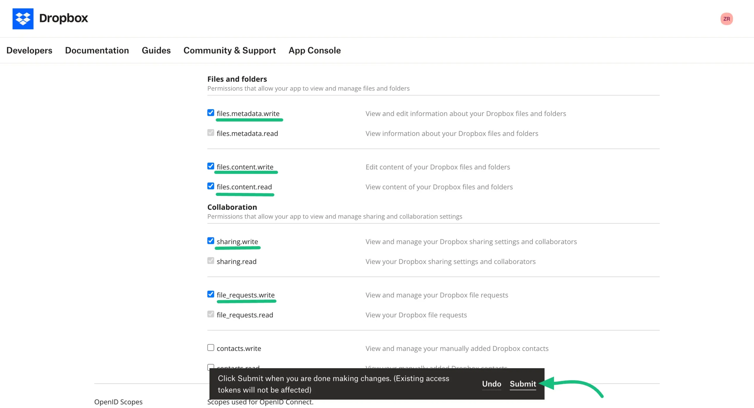Image resolution: width=754 pixels, height=408 pixels.
Task: Check the contacts.read scope
Action: pos(210,367)
